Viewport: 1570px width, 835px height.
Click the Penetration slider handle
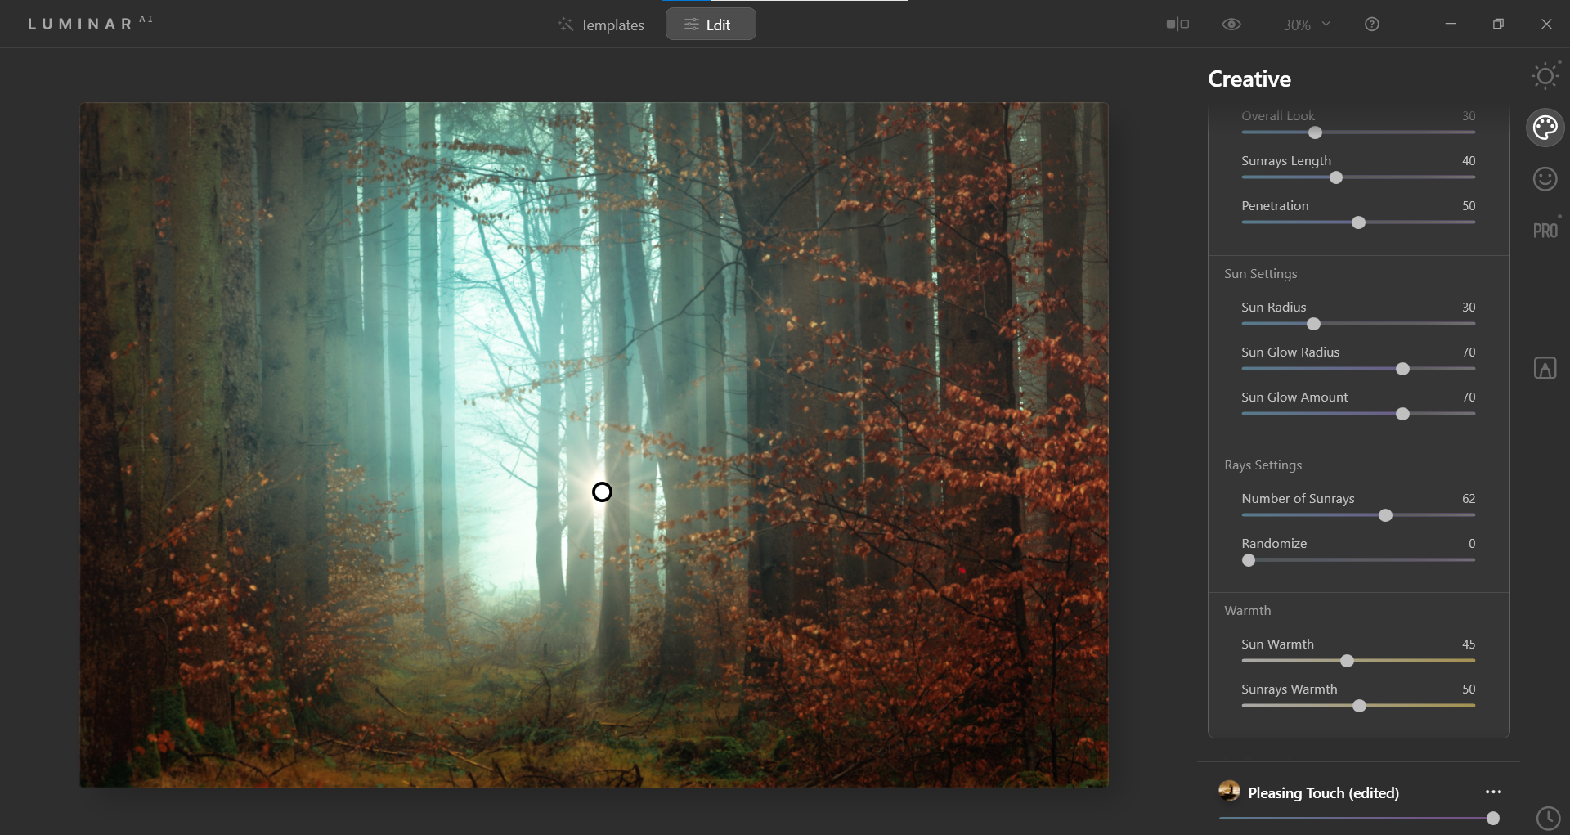1358,222
